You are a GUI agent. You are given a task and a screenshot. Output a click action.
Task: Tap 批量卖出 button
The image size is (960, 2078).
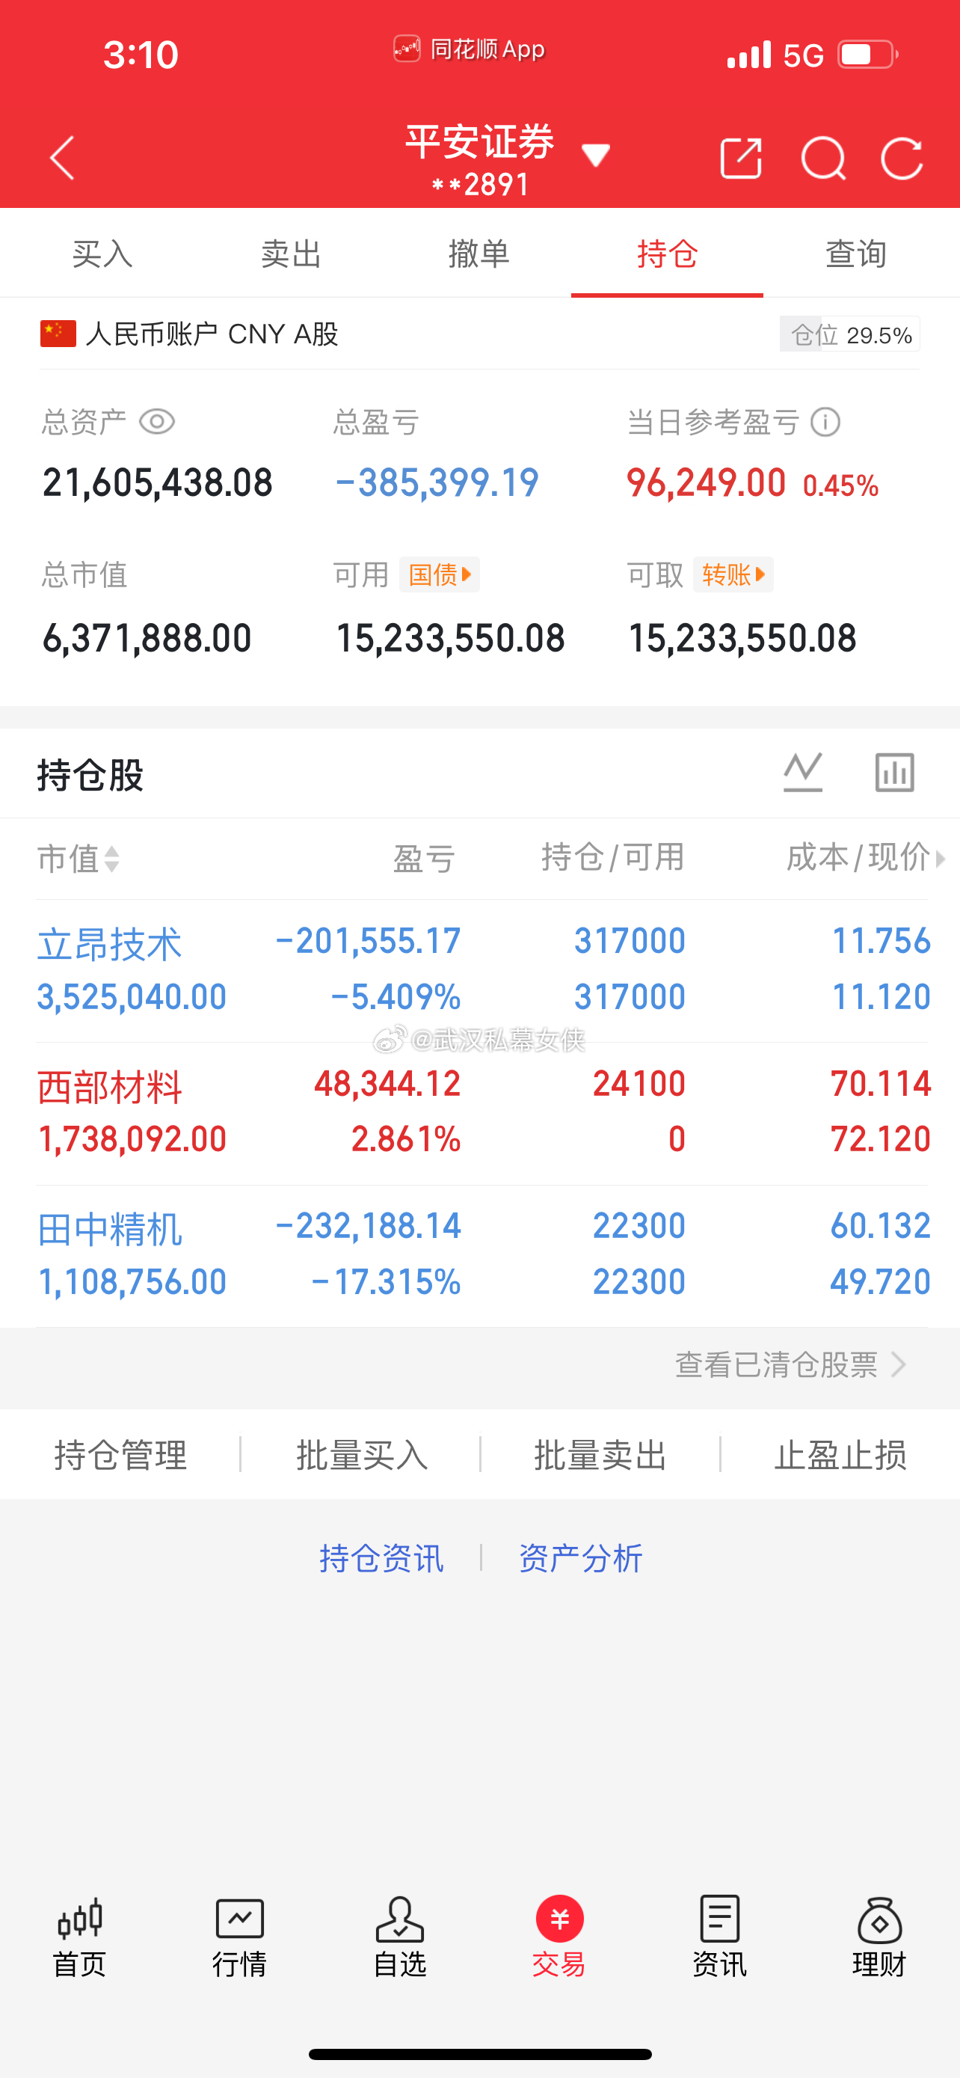(600, 1454)
